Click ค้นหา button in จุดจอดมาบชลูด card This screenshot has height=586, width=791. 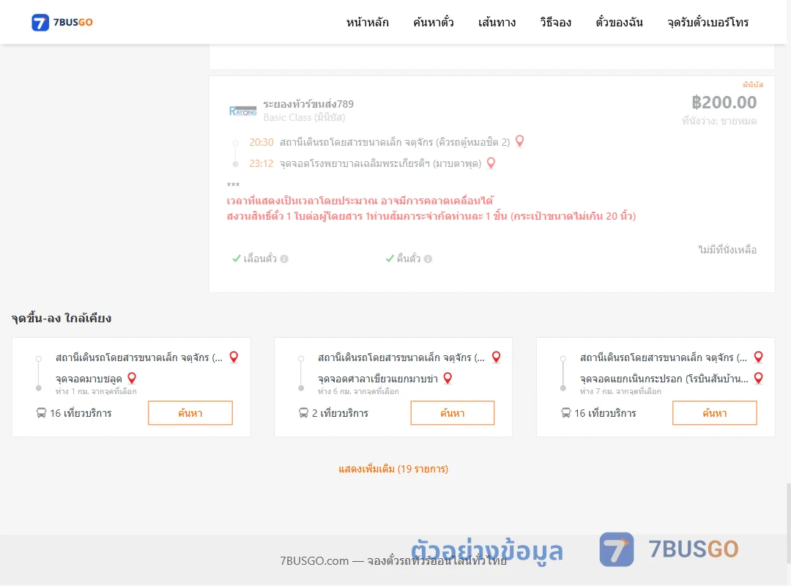190,413
